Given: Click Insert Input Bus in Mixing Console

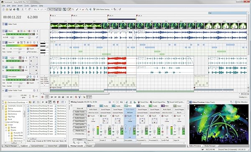Looking at the screenshot, I should click(157, 102).
